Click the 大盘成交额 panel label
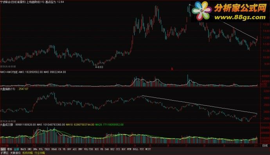Screen dimensions: 270x155 pyautogui.click(x=7, y=124)
